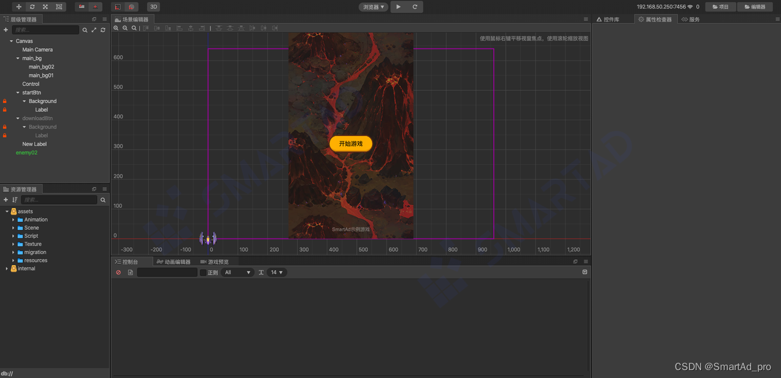Screen dimensions: 781x378
Task: Open the 层级管理器 panel menu
Action: coord(104,20)
